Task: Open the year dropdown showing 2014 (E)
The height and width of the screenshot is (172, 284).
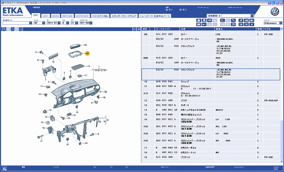Action: (x=59, y=23)
